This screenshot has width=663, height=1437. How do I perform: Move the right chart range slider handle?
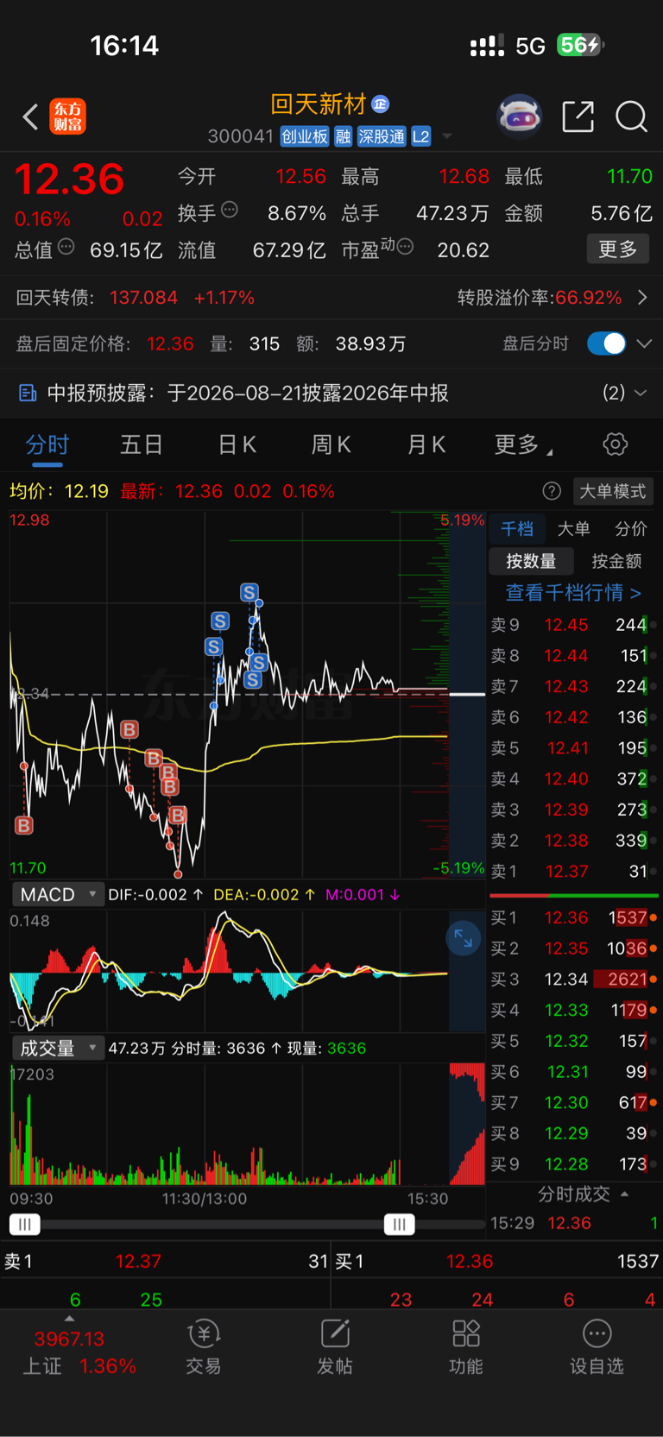(x=399, y=1224)
